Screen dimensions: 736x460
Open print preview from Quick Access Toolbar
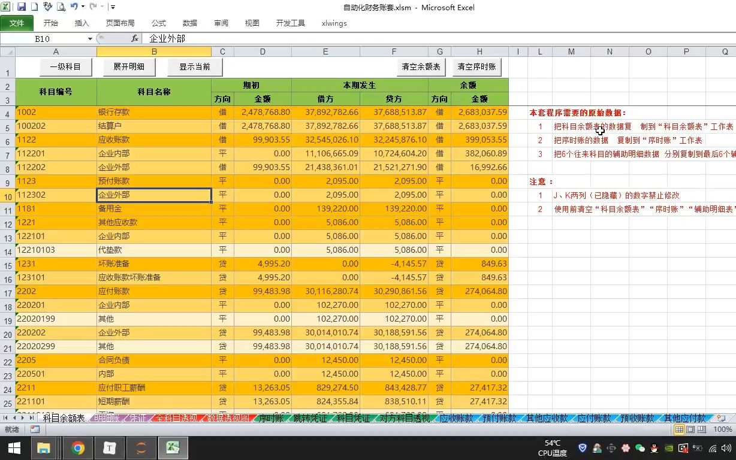click(62, 7)
